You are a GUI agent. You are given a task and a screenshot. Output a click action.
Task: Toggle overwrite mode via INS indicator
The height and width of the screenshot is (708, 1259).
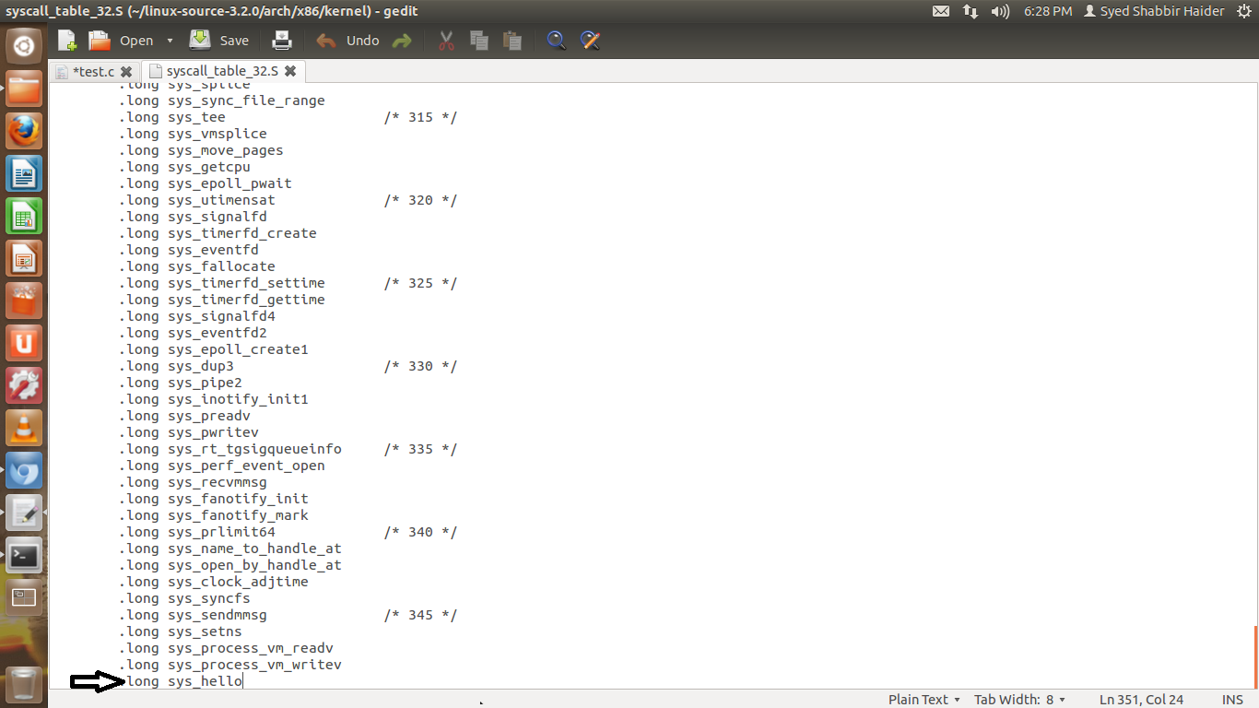[x=1232, y=699]
